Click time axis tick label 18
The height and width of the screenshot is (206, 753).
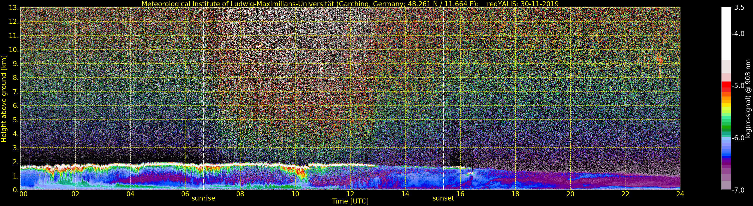(515, 194)
